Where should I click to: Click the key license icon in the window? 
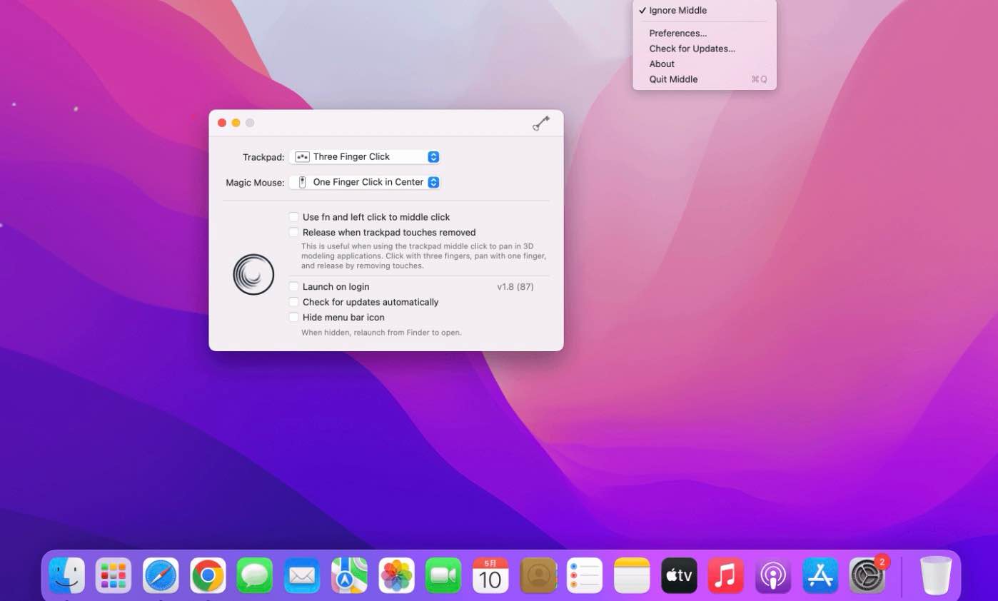[x=541, y=123]
